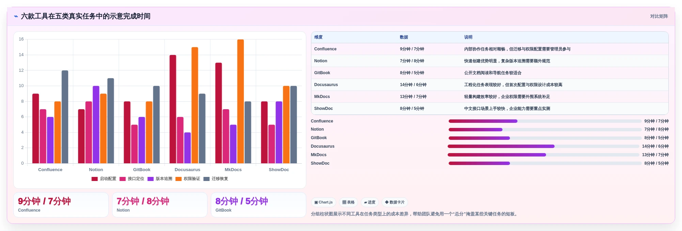Click the 14分钟 / 6分钟 value beside Docusaurus progress
Image resolution: width=682 pixels, height=231 pixels.
pyautogui.click(x=655, y=146)
